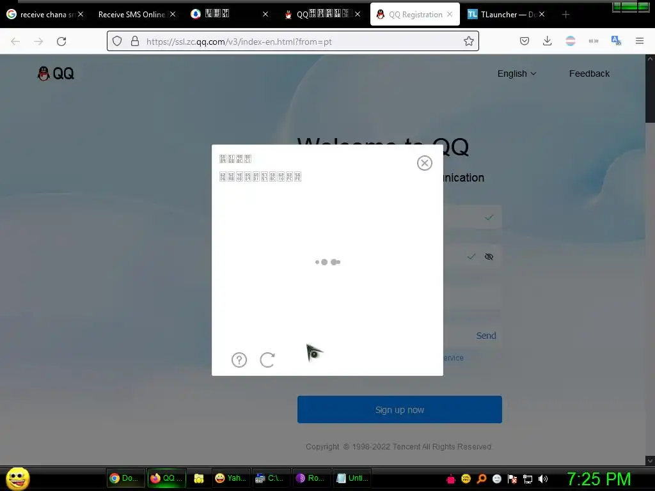
Task: Open Yahoo messenger taskbar item
Action: point(230,478)
